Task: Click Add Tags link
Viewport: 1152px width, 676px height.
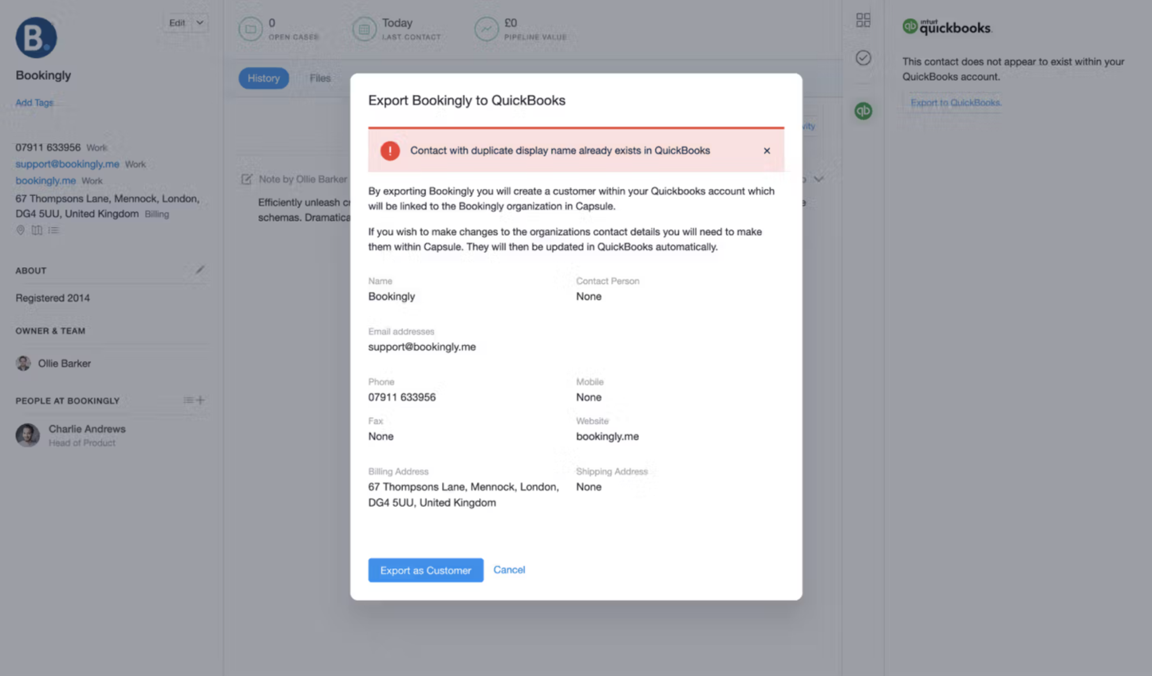Action: click(x=34, y=102)
